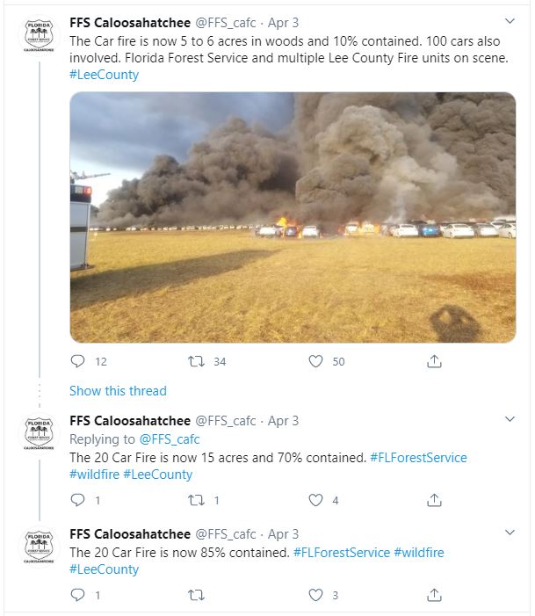Reply to the car fire photo tweet
The height and width of the screenshot is (616, 535).
click(x=78, y=361)
